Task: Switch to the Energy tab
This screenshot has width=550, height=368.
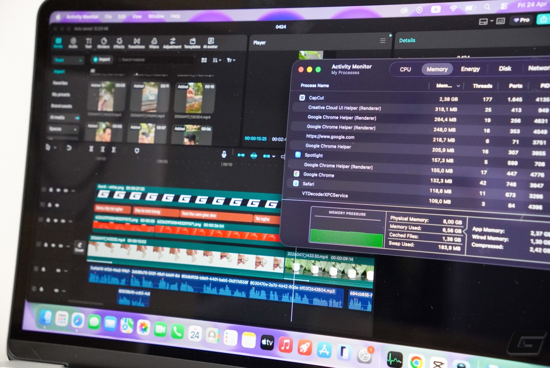Action: [470, 69]
